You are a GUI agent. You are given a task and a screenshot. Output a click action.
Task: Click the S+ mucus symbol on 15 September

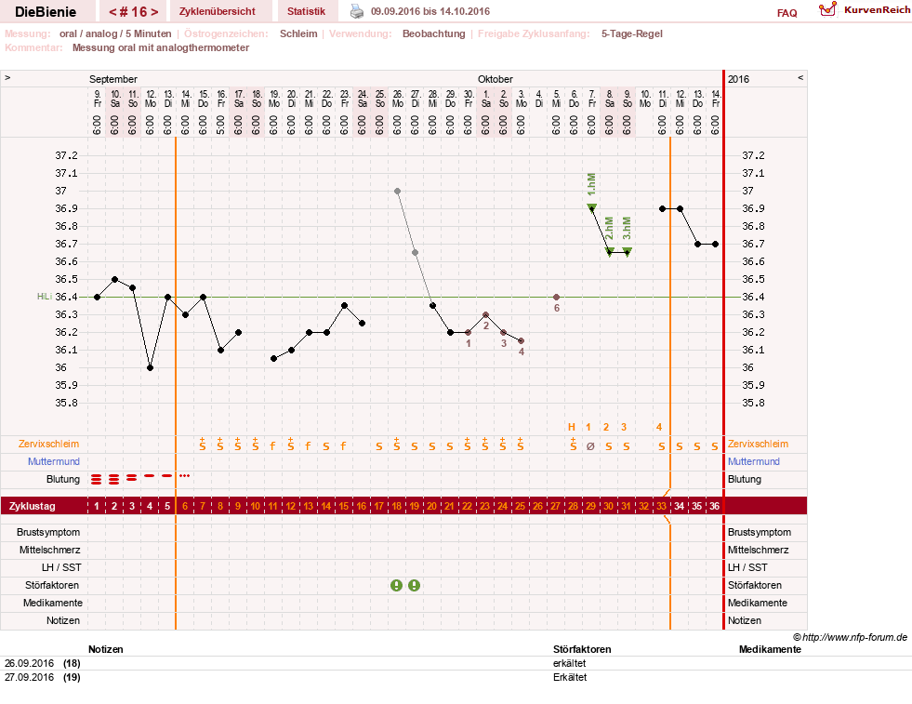pos(203,445)
